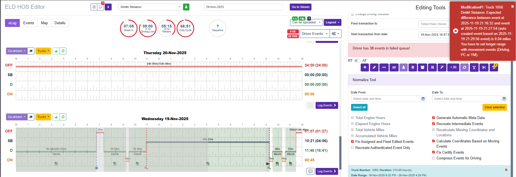
Task: Click the 29-Nov-2025 date field
Action: 243,7
